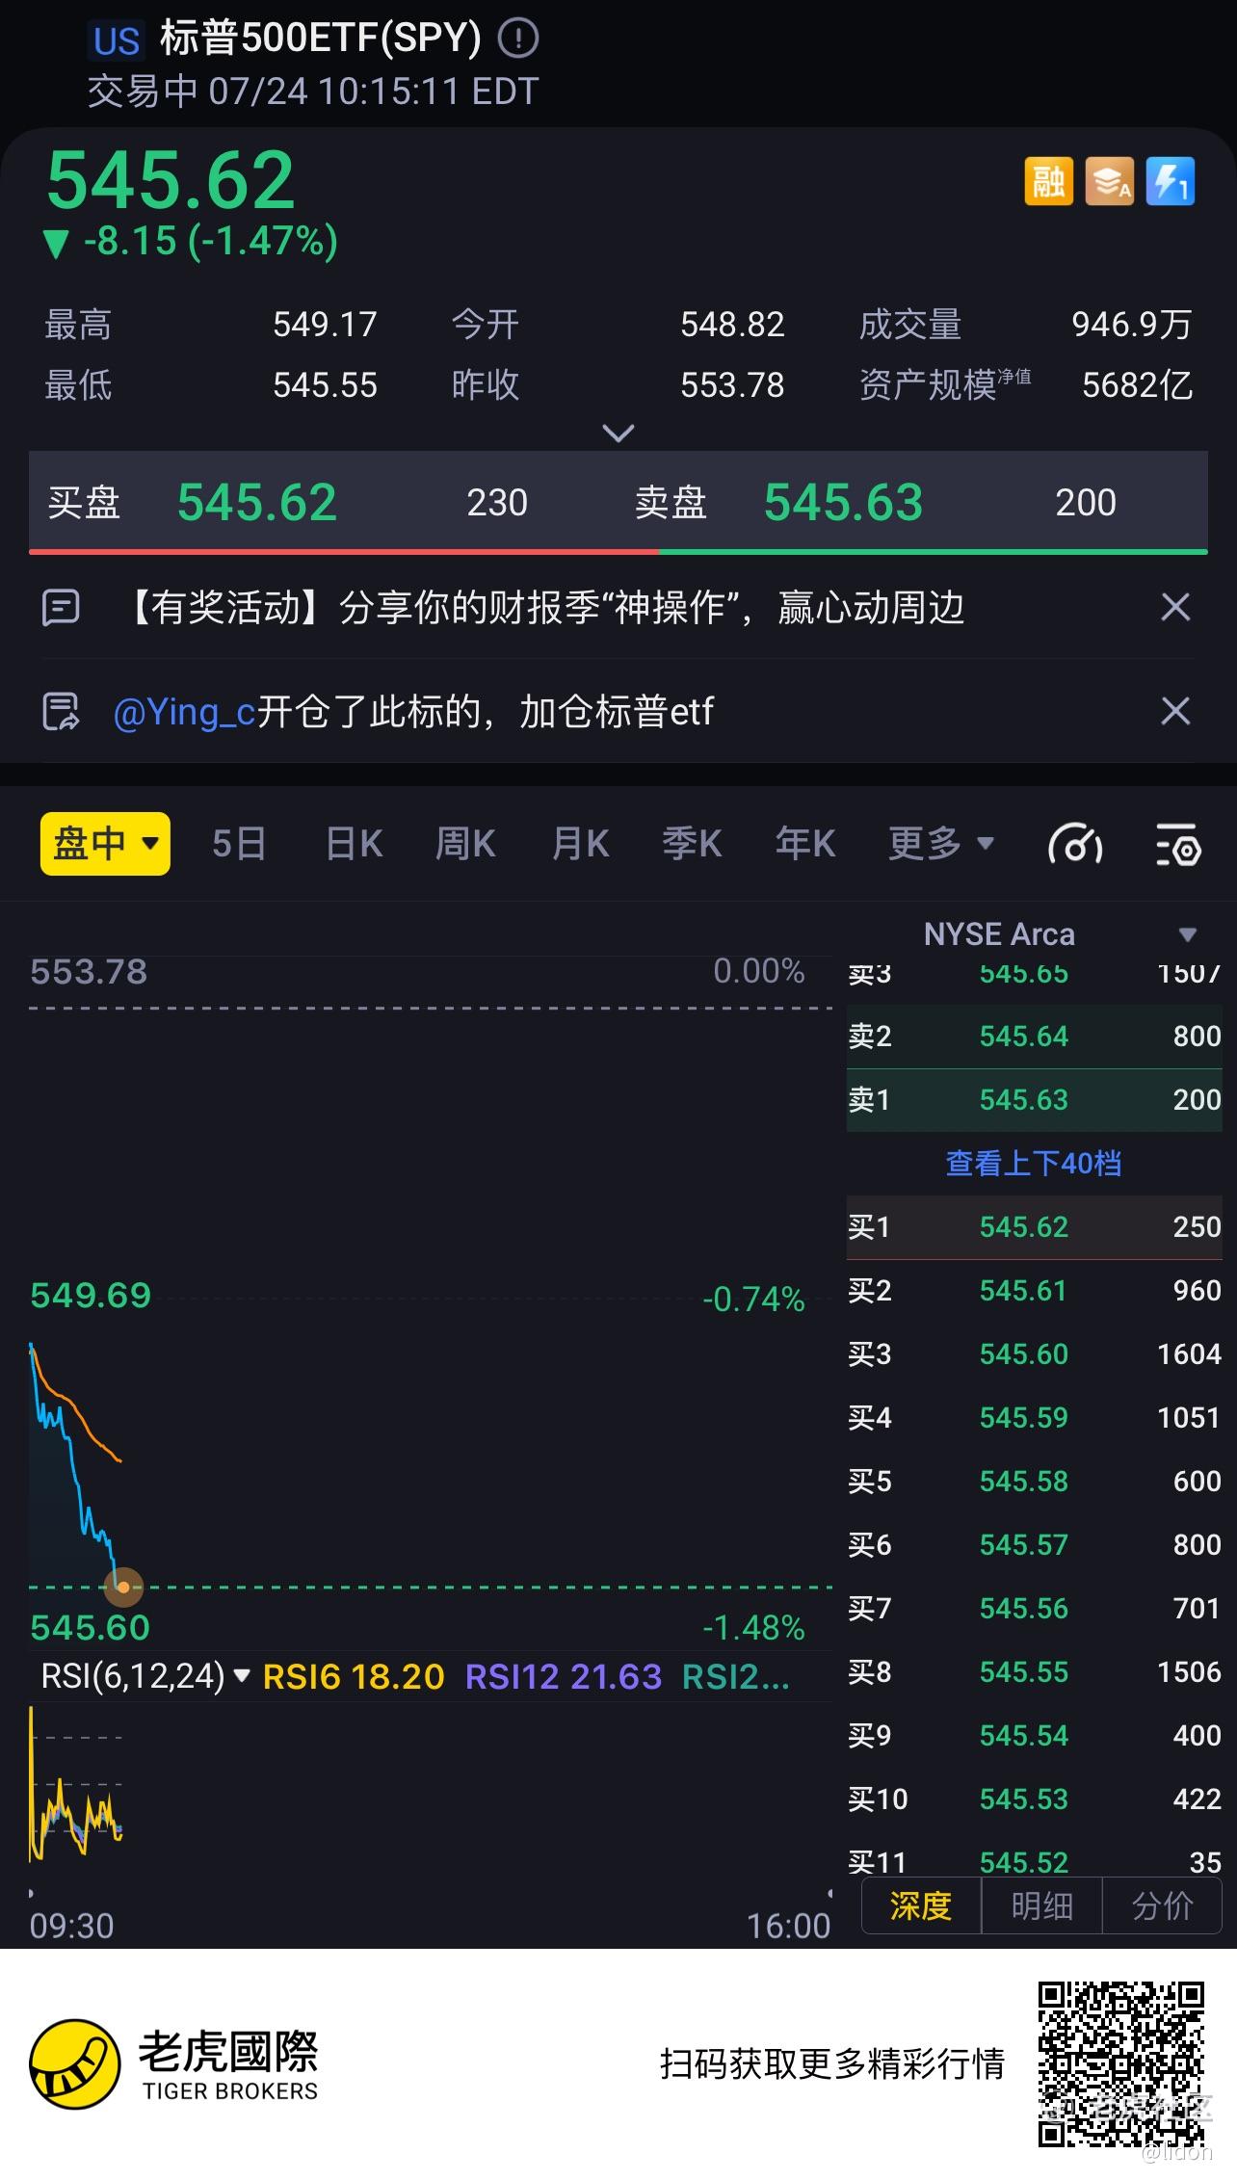Tap the current price 545.62
This screenshot has width=1237, height=2180.
point(171,180)
